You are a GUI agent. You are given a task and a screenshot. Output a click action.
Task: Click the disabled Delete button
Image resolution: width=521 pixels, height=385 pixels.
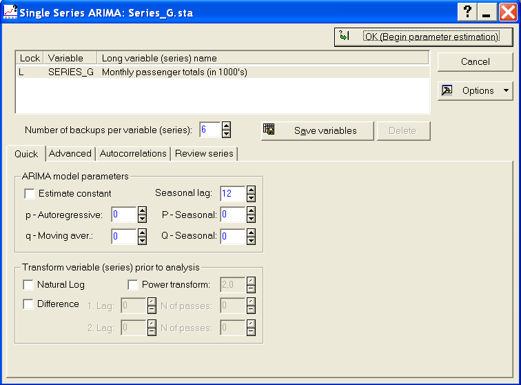tap(403, 131)
